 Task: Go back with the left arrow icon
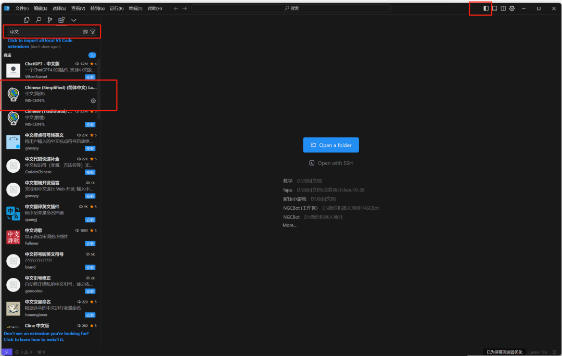point(176,8)
